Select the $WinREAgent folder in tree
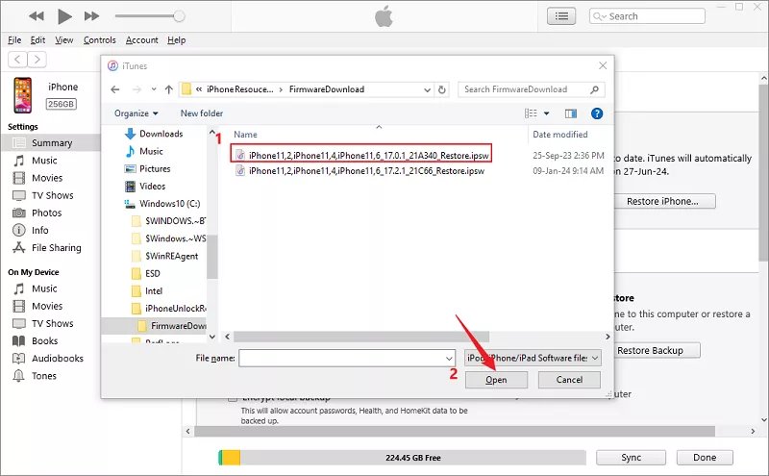Viewport: 769px width, 476px height. click(x=171, y=256)
